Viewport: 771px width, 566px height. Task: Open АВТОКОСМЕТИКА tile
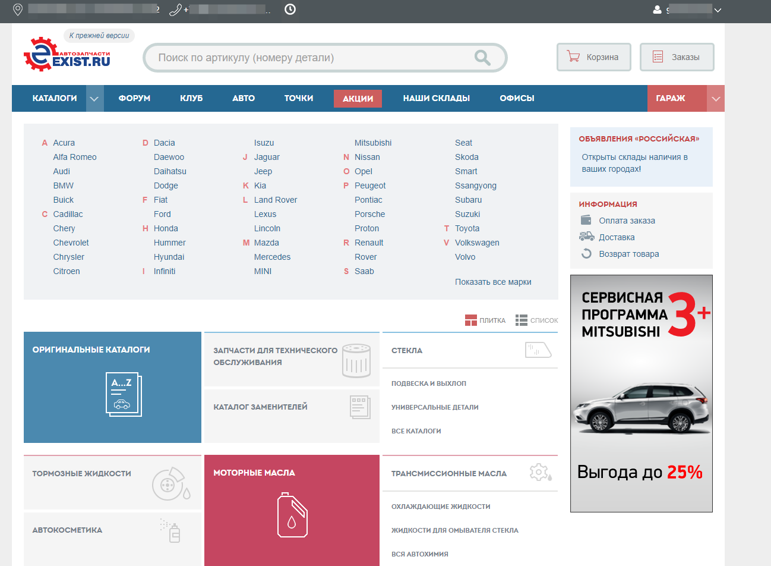(112, 539)
